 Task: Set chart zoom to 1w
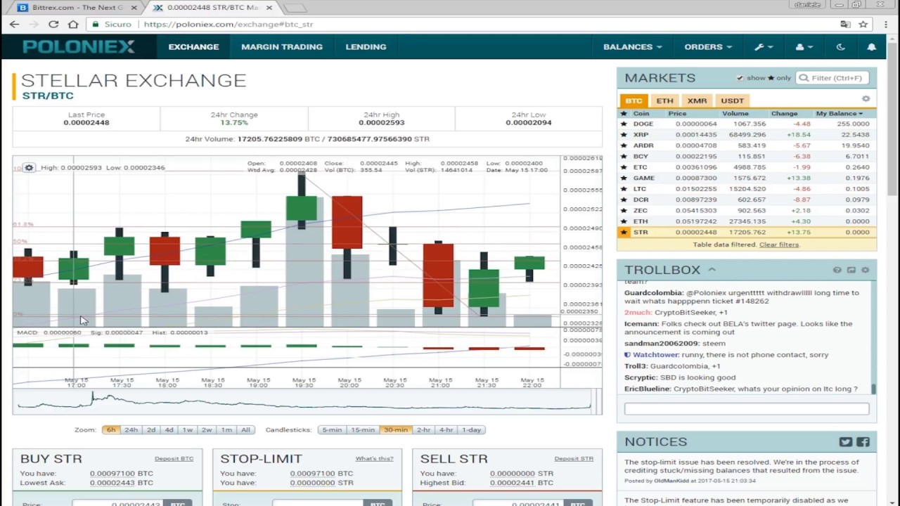pyautogui.click(x=187, y=429)
